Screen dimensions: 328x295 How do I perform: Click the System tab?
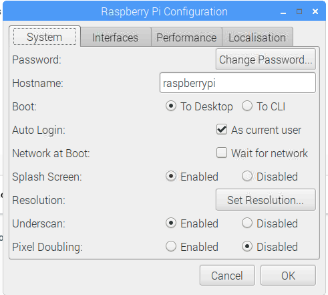45,37
